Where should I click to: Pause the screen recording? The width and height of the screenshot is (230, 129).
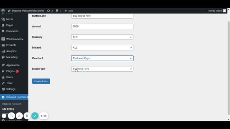(x=27, y=116)
